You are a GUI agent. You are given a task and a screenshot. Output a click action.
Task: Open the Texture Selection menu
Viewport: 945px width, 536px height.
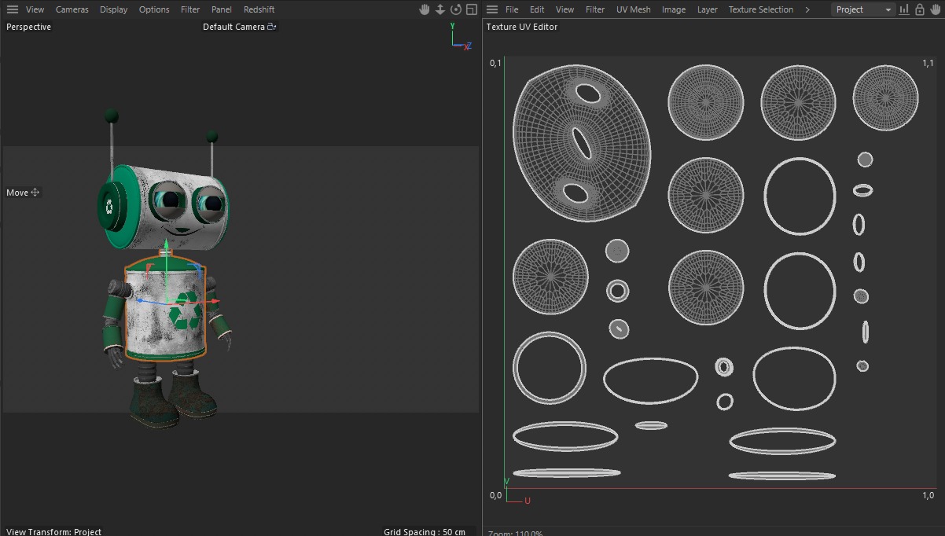(x=761, y=9)
